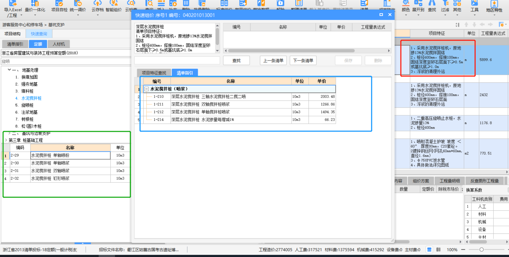This screenshot has height=257, width=509.
Task: Open the 浙江省房屋建筑与装饰工程预算定额 combo box
Action: pyautogui.click(x=66, y=53)
